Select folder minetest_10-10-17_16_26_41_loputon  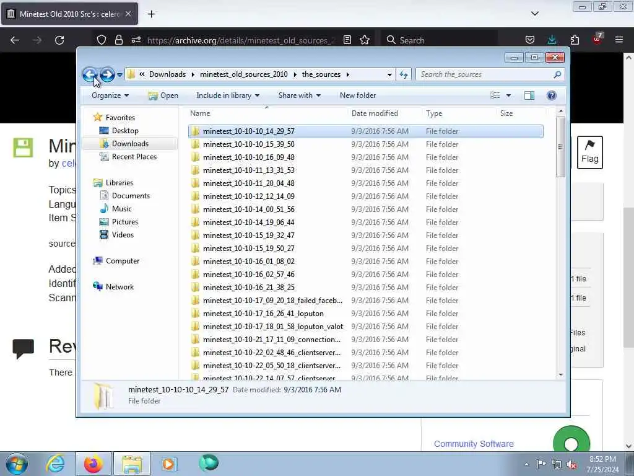pos(365,313)
